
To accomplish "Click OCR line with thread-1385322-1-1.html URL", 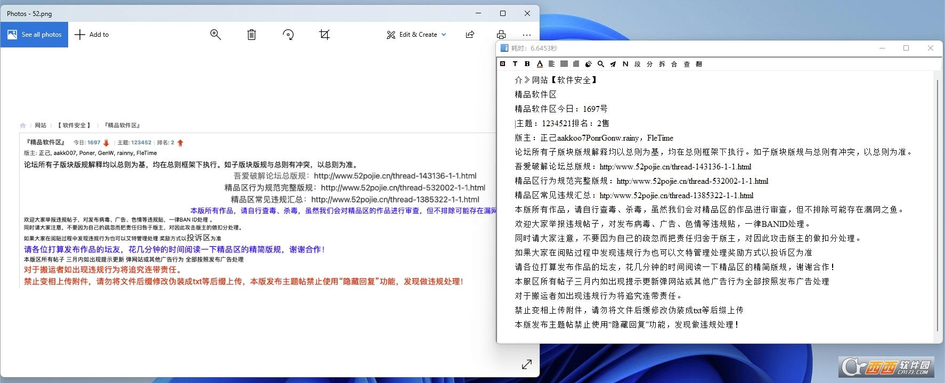I will coord(634,195).
